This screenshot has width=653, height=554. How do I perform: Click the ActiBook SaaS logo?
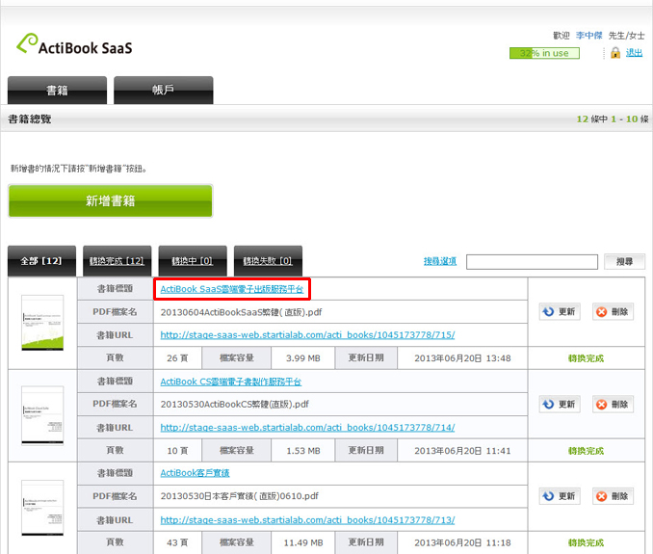click(x=74, y=44)
